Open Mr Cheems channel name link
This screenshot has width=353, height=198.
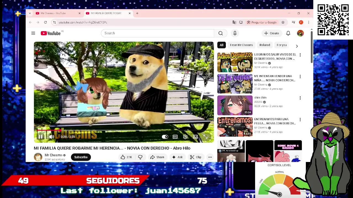click(54, 155)
